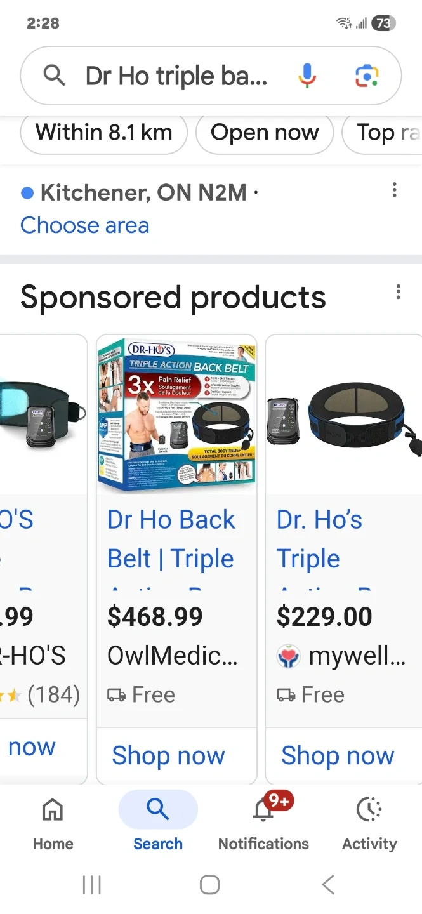Tap the magnifier icon in search bar
This screenshot has height=914, width=422.
(x=55, y=76)
